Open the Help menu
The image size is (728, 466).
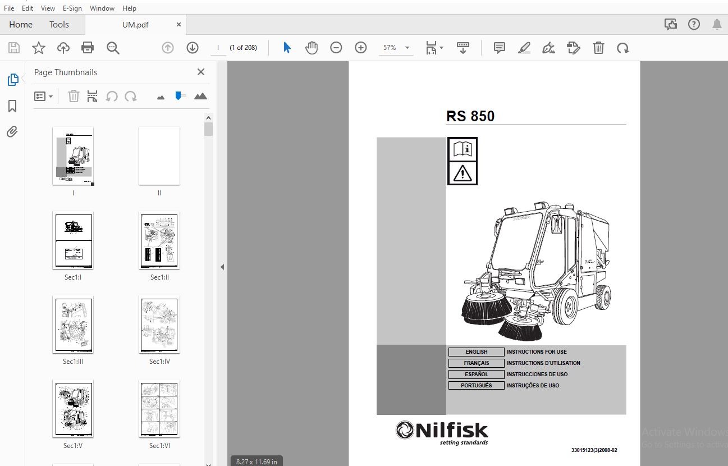tap(129, 8)
